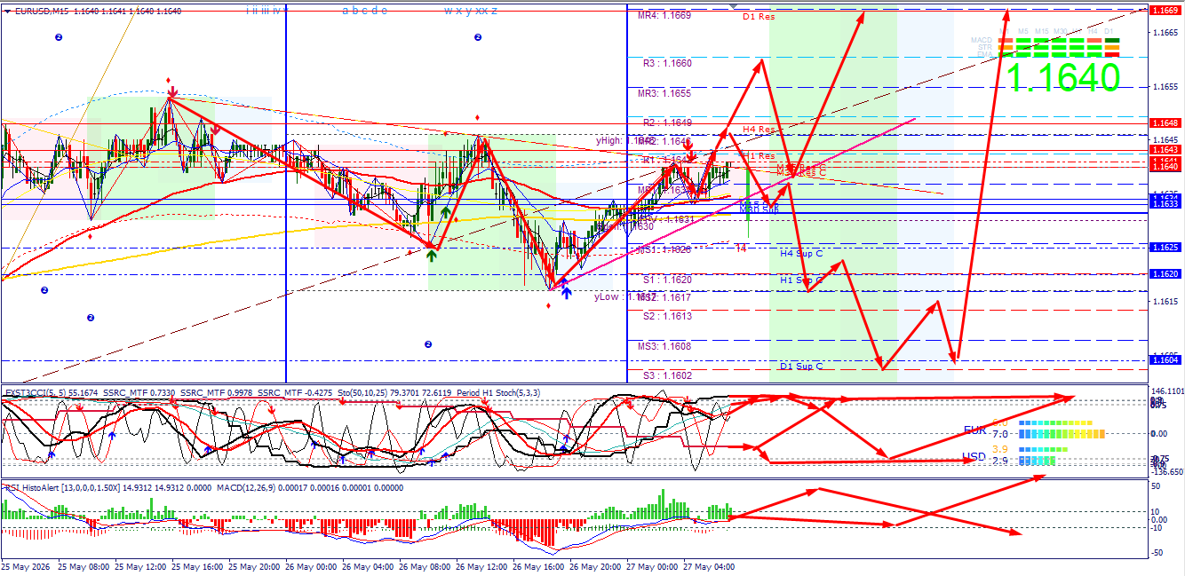Select the 'H4 Res' resistance label
This screenshot has width=1185, height=576.
click(x=759, y=130)
